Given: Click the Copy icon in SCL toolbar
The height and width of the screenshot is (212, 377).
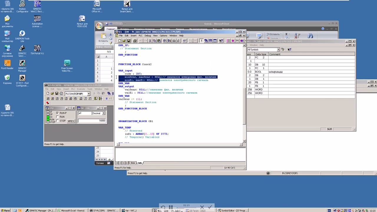Looking at the screenshot, I should (155, 41).
